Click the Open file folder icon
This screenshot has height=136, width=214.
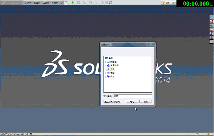(72, 3)
